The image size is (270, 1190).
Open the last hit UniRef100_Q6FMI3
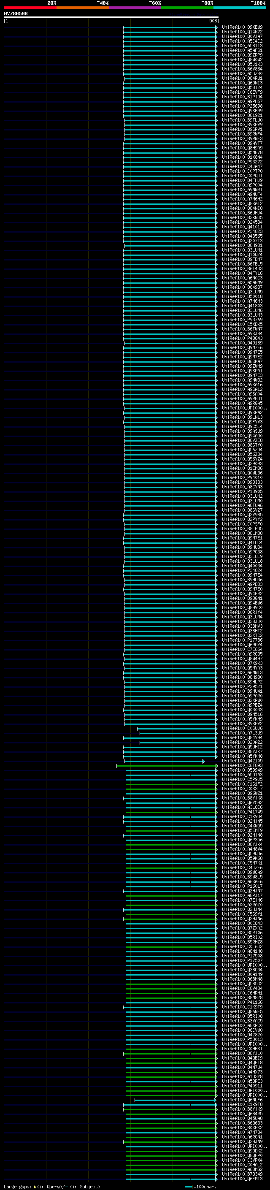pyautogui.click(x=242, y=1179)
